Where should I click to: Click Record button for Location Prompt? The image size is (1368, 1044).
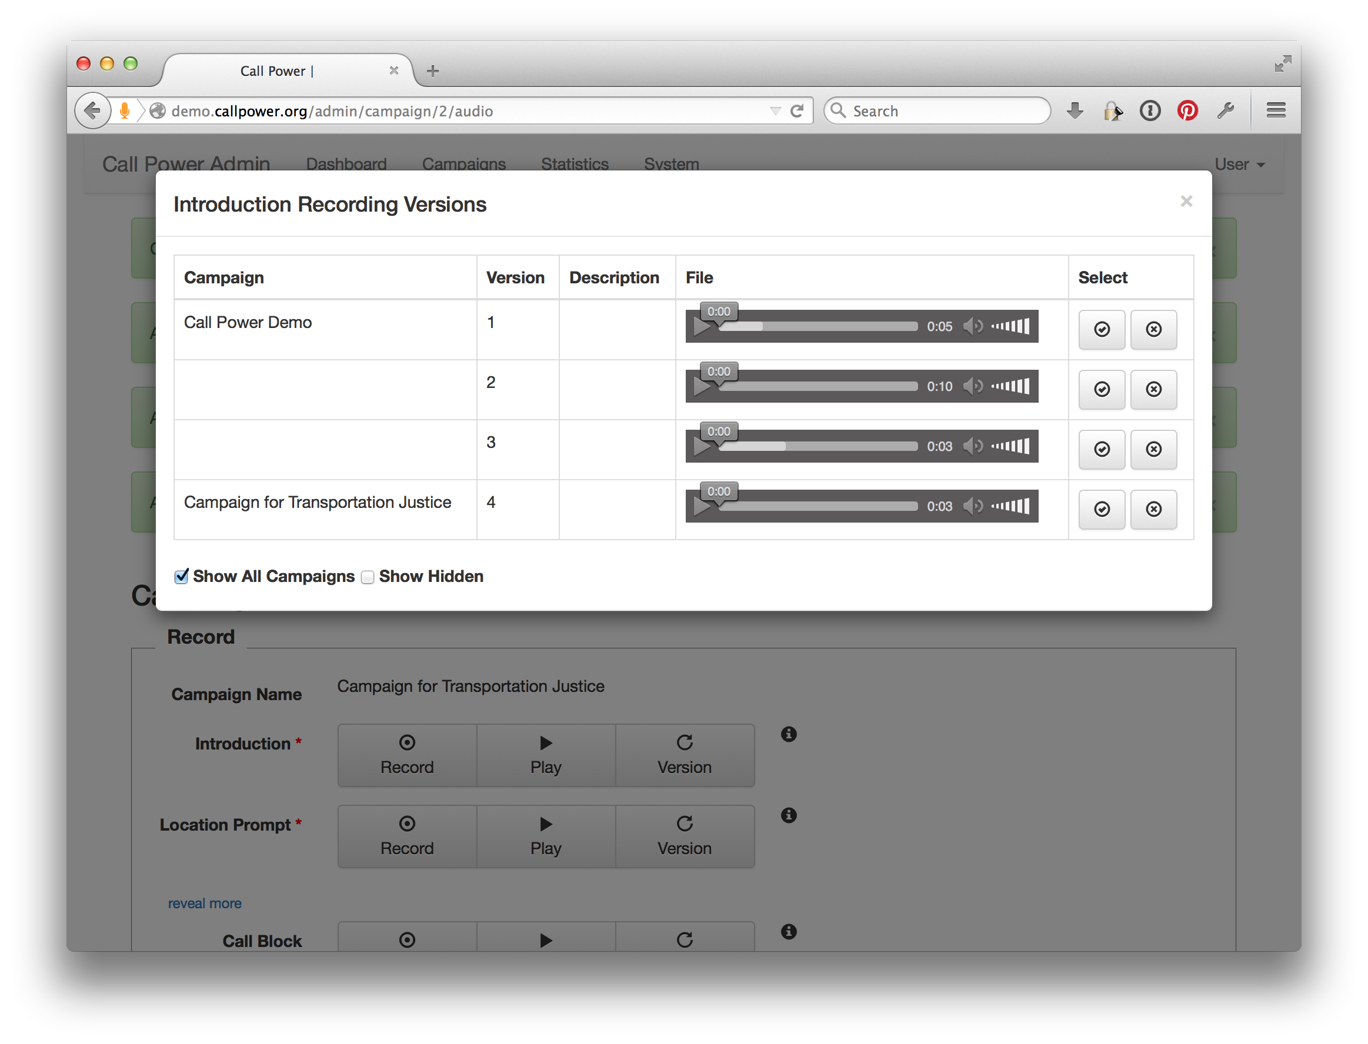click(x=408, y=836)
